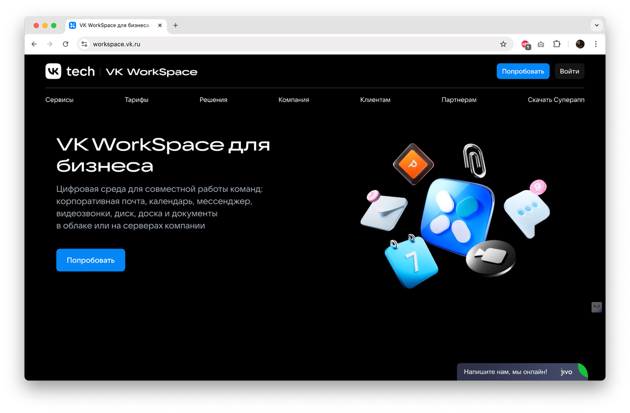The width and height of the screenshot is (630, 413).
Task: Reload the page with the refresh icon
Action: click(66, 44)
